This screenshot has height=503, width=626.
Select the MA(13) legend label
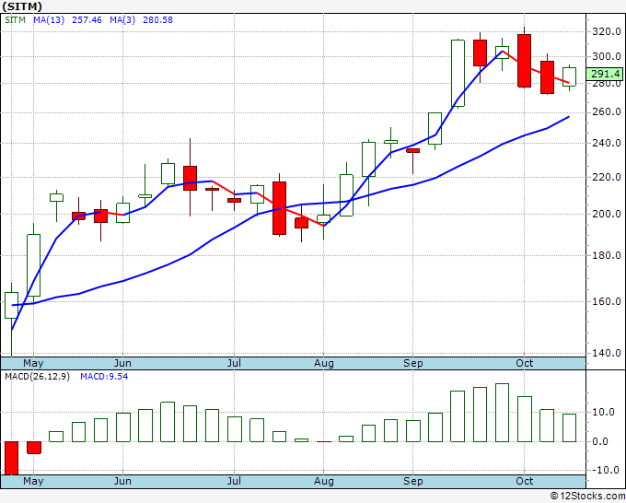[x=49, y=20]
